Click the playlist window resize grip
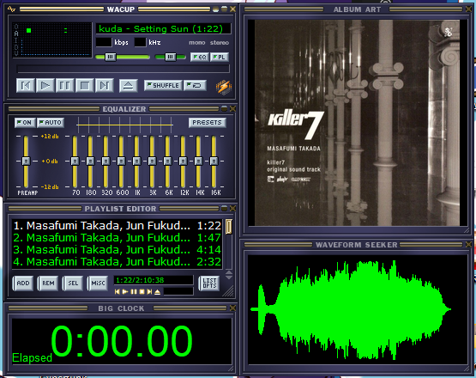476x378 pixels. [x=229, y=291]
